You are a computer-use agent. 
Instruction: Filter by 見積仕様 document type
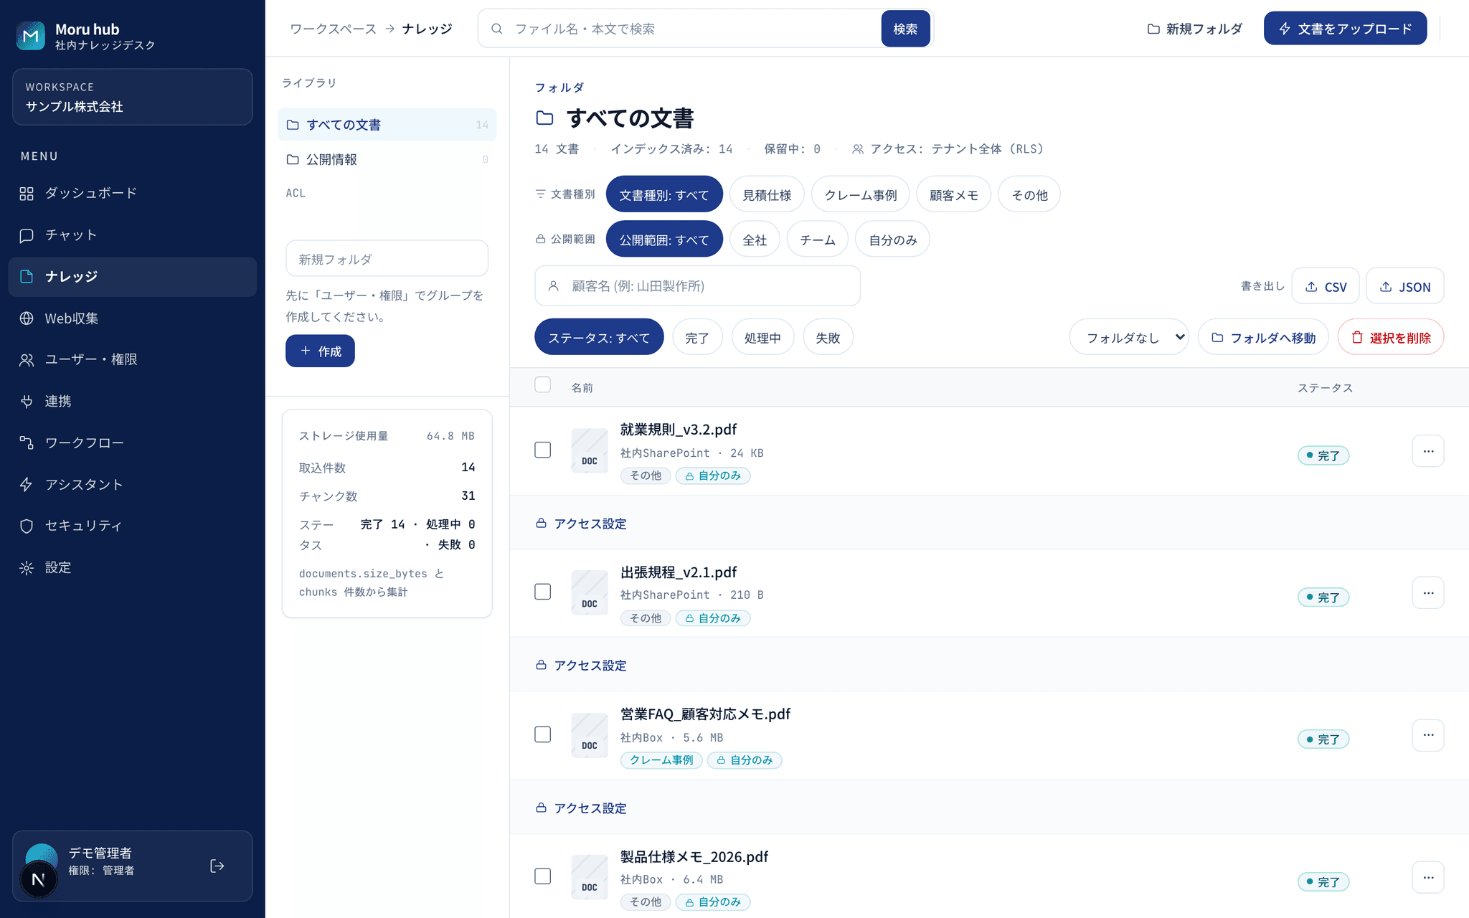pos(767,194)
